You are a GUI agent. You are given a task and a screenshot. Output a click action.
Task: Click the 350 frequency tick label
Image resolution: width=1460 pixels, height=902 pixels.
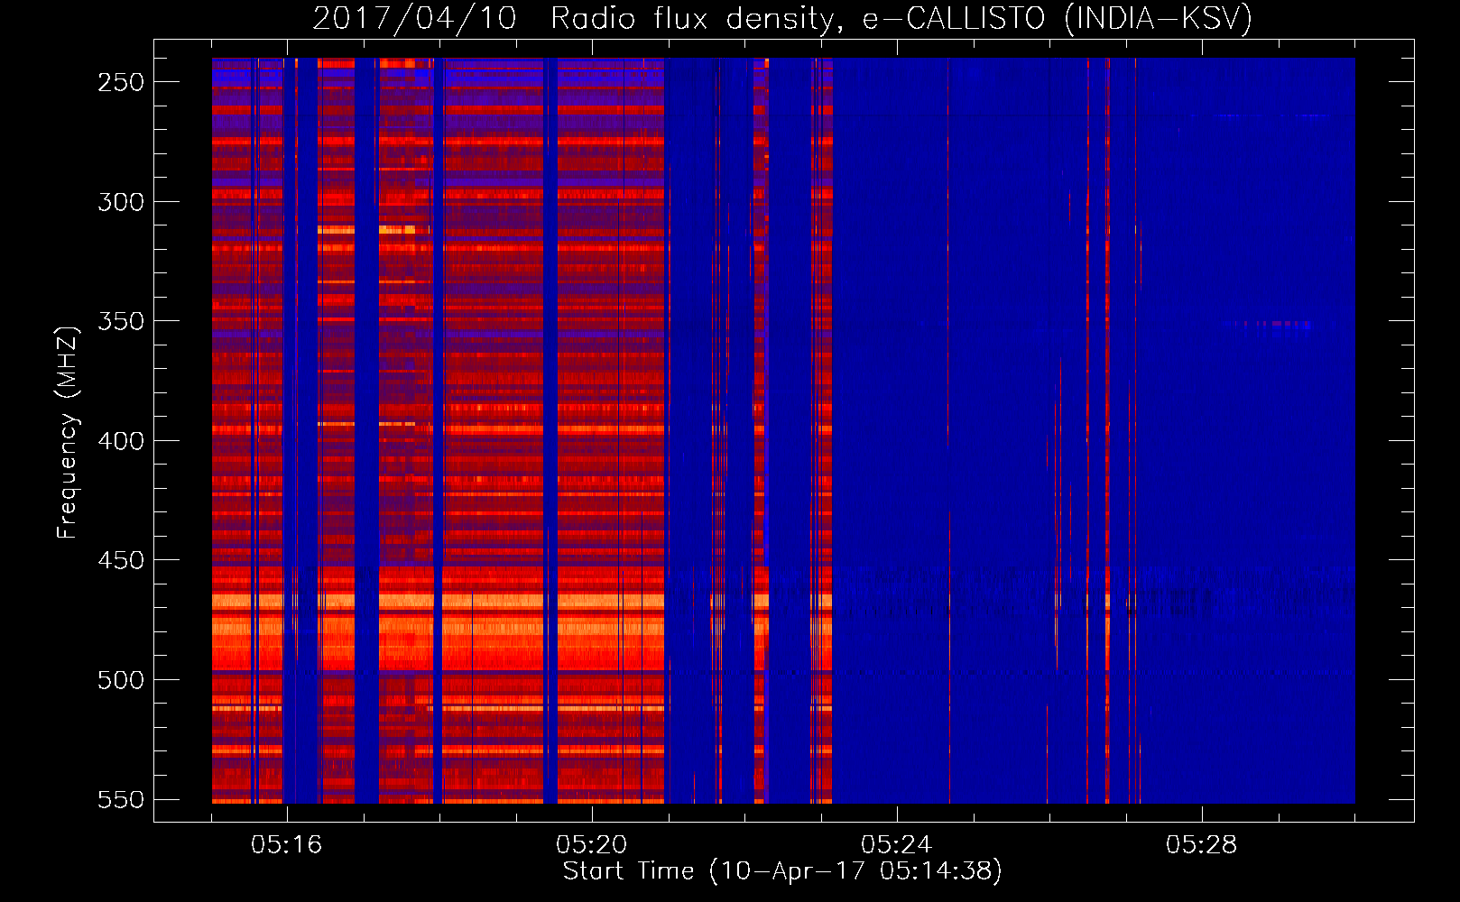click(x=121, y=321)
